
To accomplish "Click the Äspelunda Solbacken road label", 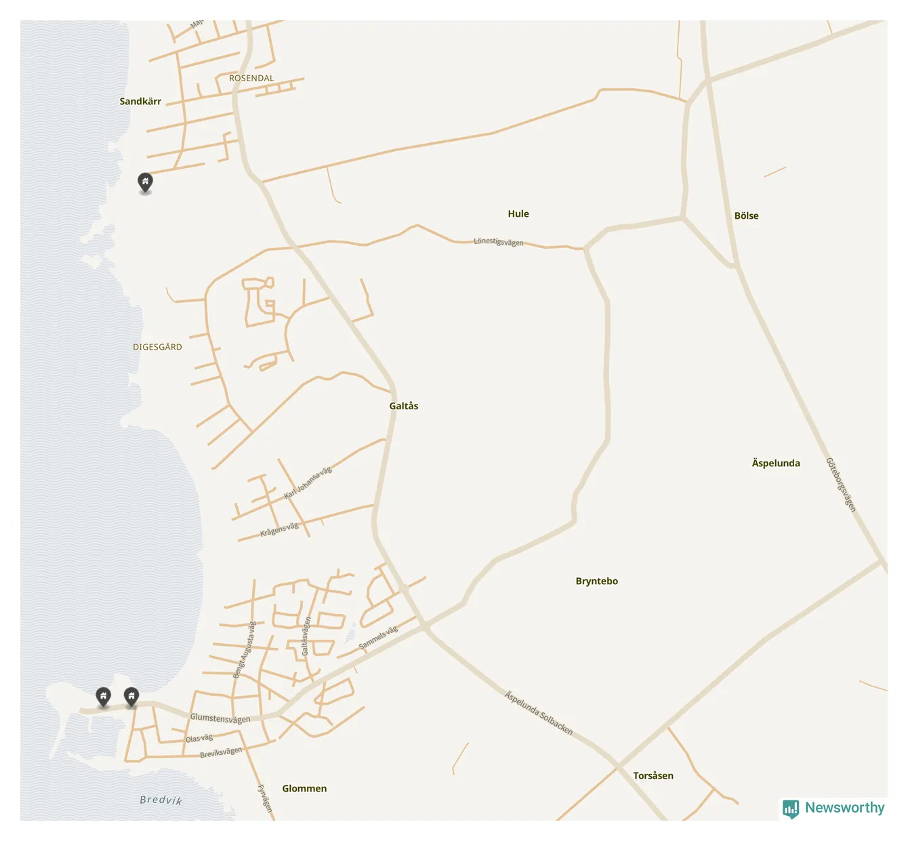I will pyautogui.click(x=539, y=713).
